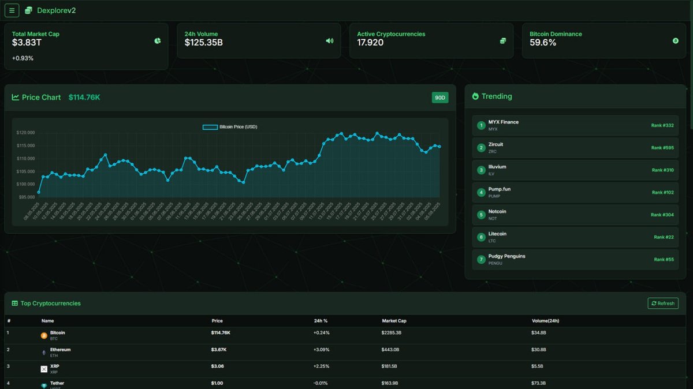Click trending rank badge number 1
This screenshot has height=389, width=693.
[481, 125]
